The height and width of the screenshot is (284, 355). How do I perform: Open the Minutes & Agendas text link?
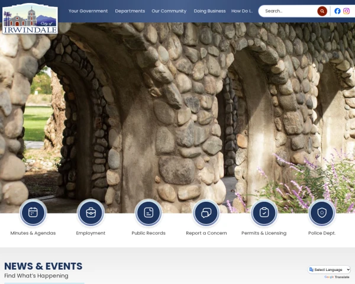[x=33, y=233]
